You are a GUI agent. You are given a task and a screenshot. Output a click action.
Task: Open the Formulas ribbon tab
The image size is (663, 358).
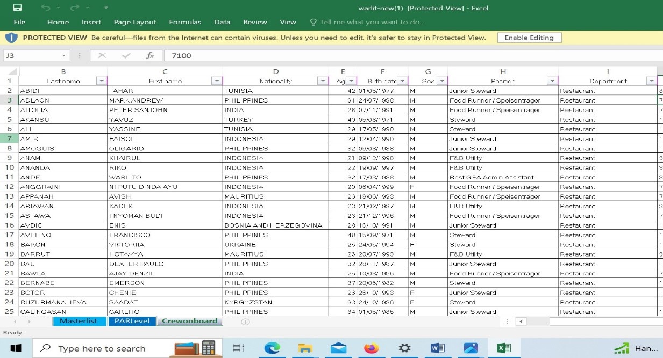tap(184, 22)
